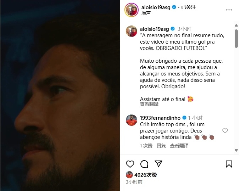
Task: Click verified badge next to header username
Action: point(174,7)
